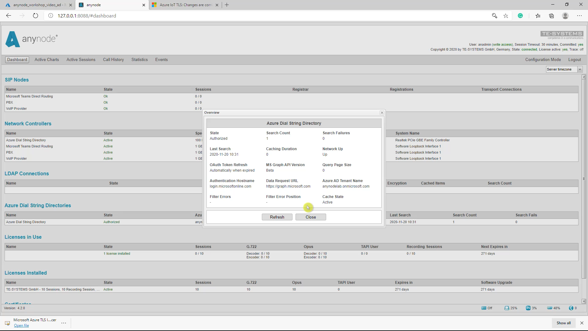Open a new browser tab with the plus icon

(227, 5)
